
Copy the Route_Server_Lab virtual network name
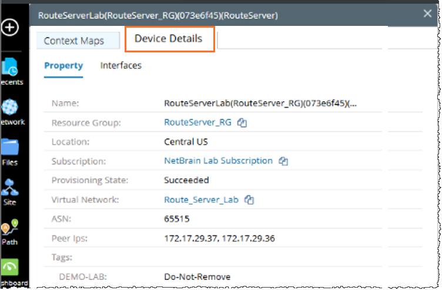click(x=249, y=200)
